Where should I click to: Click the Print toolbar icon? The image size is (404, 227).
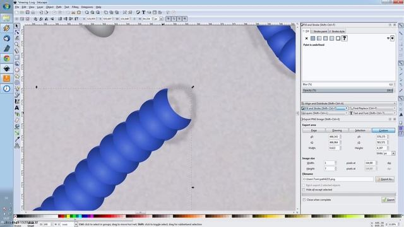point(33,13)
